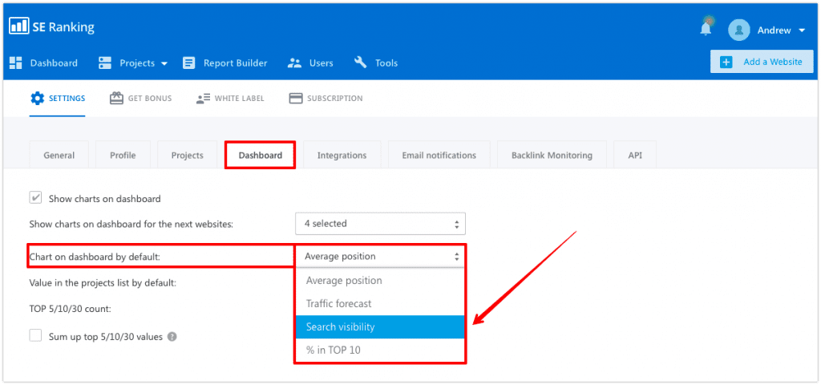Switch to the Profile tab

click(x=123, y=155)
